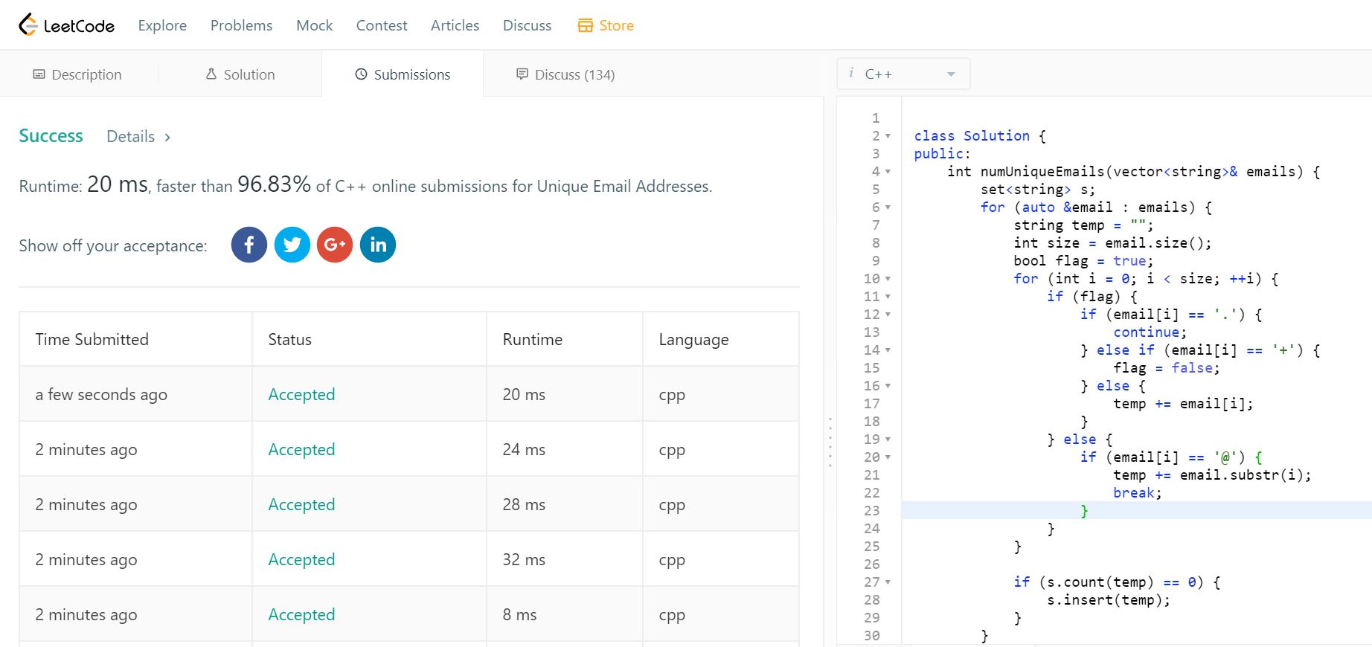Collapse code fold at line 10
The width and height of the screenshot is (1372, 647).
coord(888,279)
